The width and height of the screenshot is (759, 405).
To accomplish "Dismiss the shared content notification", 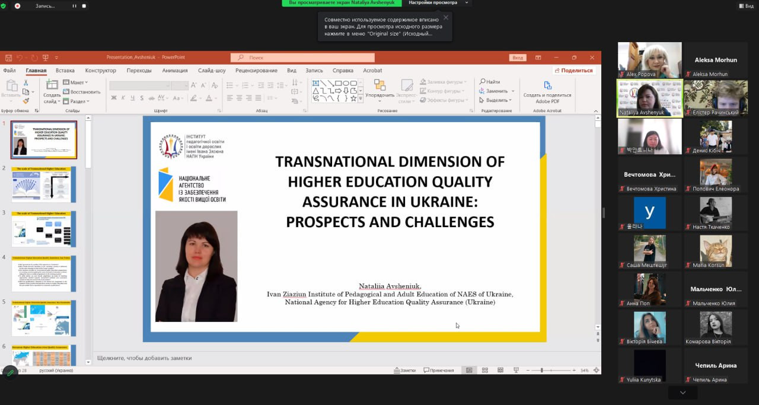I will click(446, 18).
